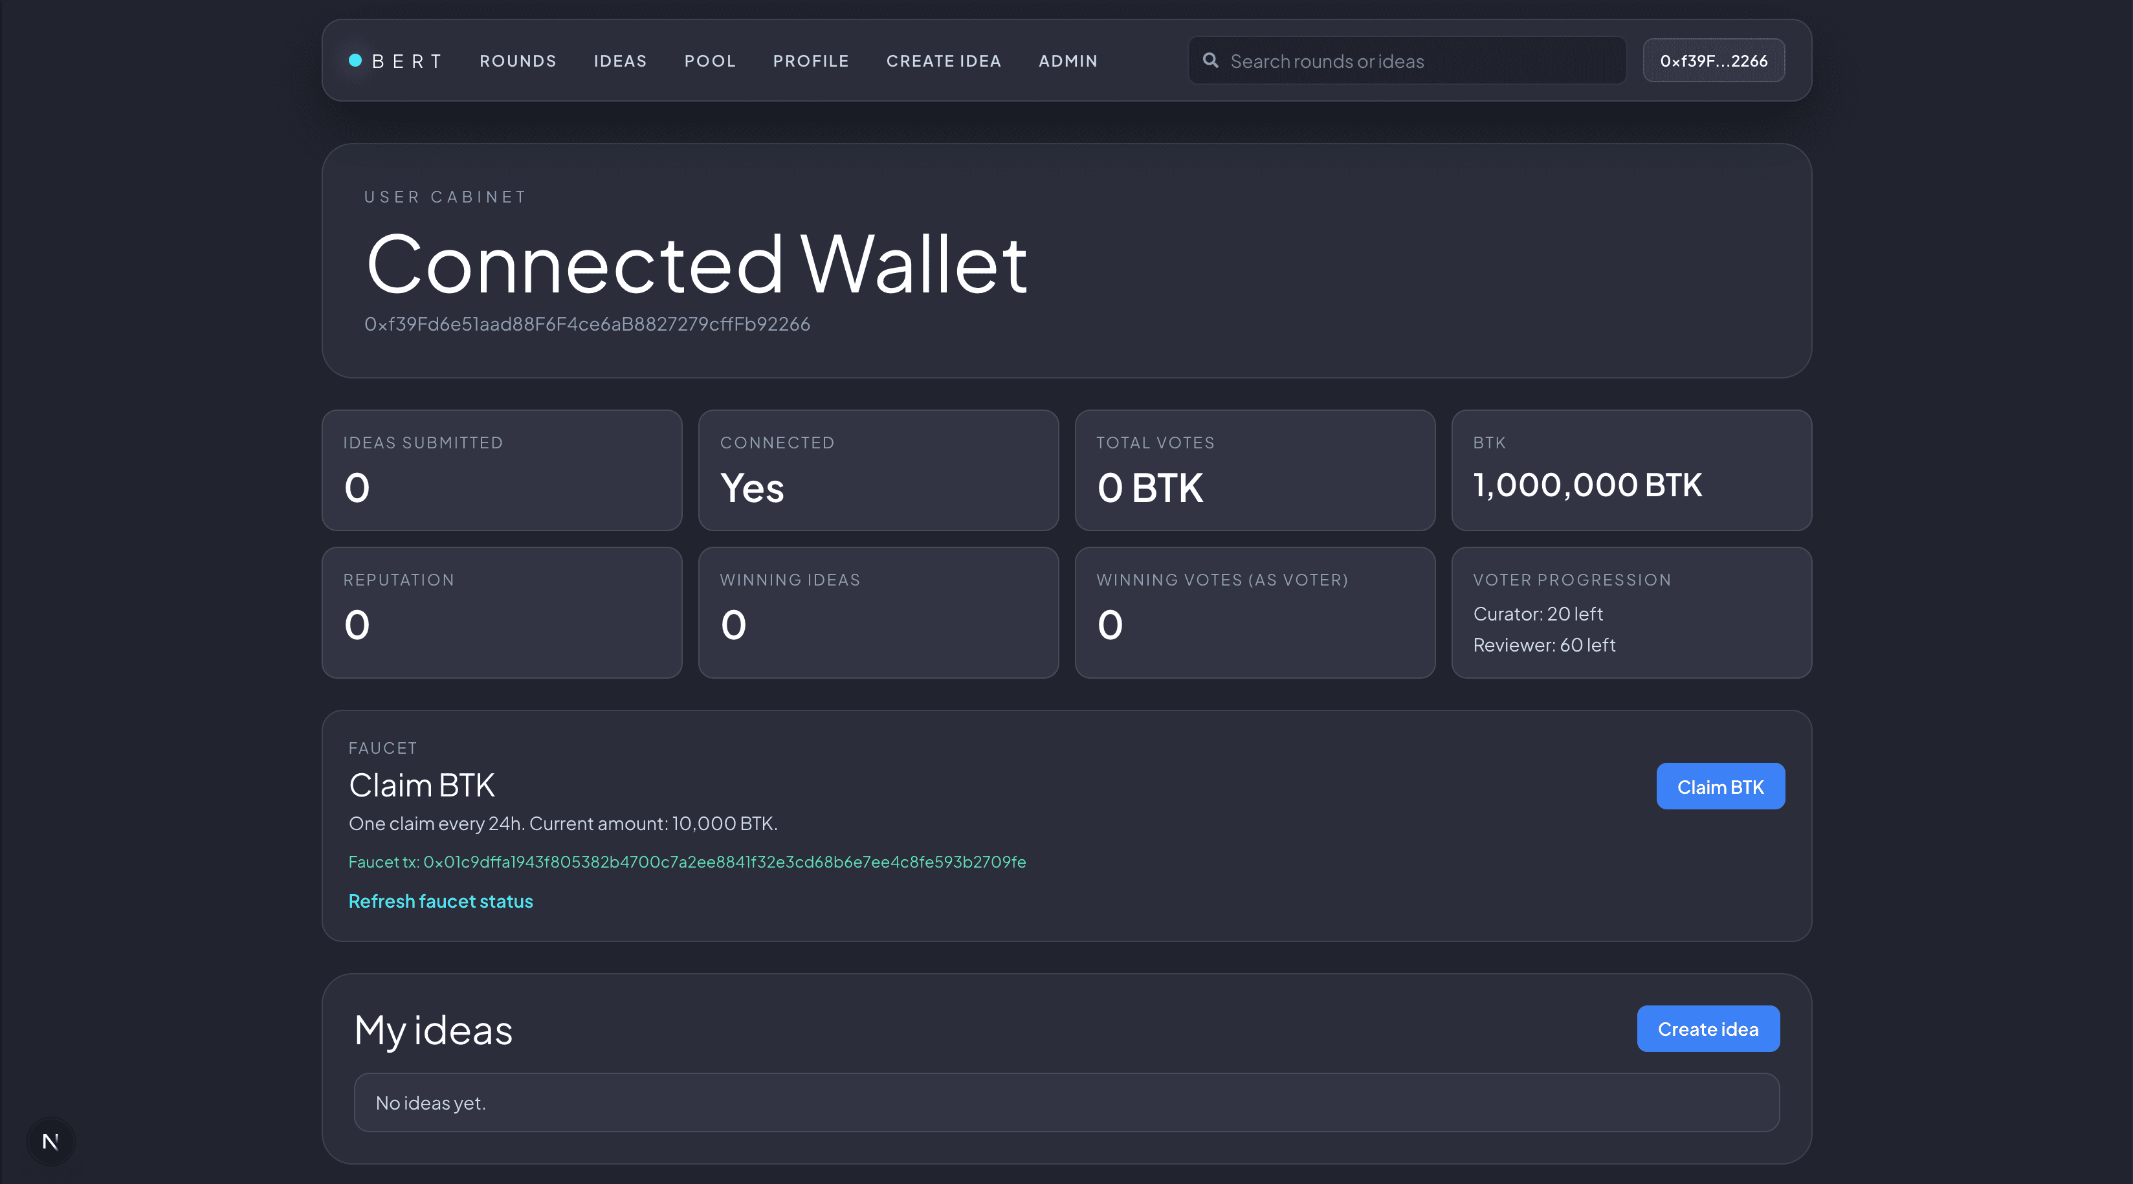Open the green faucet transaction link
The height and width of the screenshot is (1184, 2133).
[x=687, y=861]
